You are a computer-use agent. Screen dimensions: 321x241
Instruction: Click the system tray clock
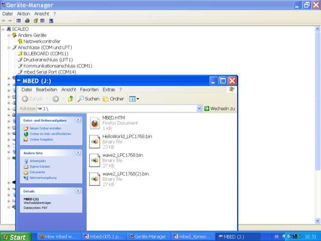[310, 237]
